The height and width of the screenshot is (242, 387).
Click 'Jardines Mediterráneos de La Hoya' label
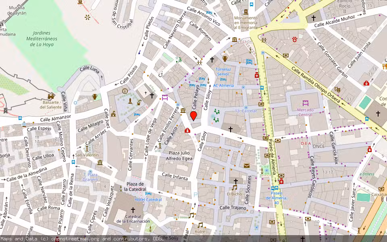point(42,39)
